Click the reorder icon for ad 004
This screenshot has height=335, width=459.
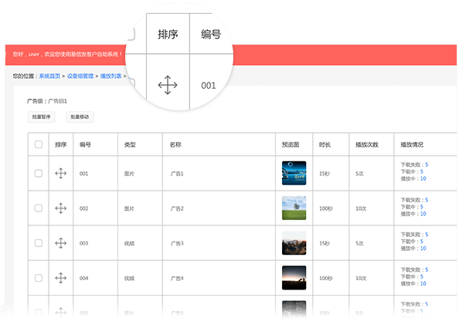point(60,278)
